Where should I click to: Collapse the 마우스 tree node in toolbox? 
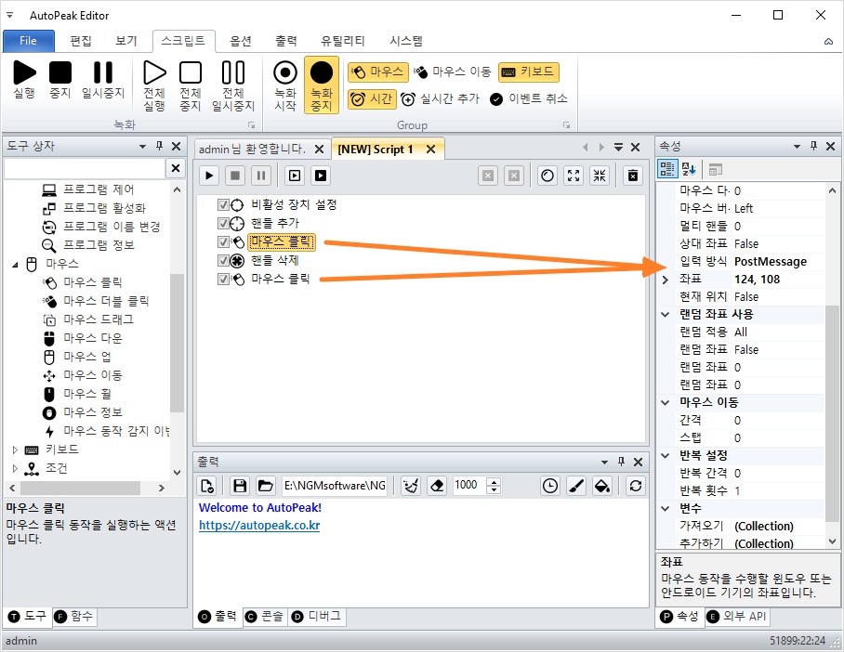coord(15,264)
